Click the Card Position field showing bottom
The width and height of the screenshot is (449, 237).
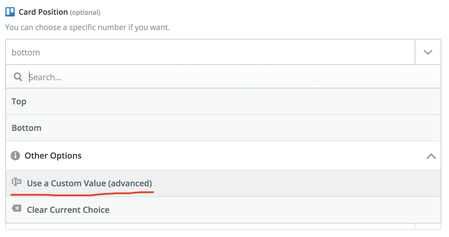click(x=210, y=52)
